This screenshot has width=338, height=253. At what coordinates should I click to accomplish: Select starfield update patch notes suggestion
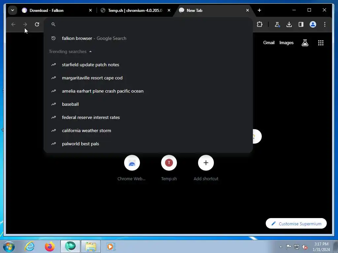[x=148, y=65]
